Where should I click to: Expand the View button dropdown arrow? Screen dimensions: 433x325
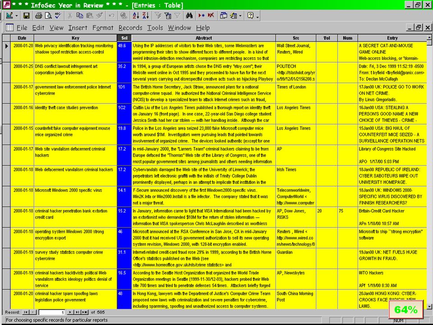[x=16, y=16]
